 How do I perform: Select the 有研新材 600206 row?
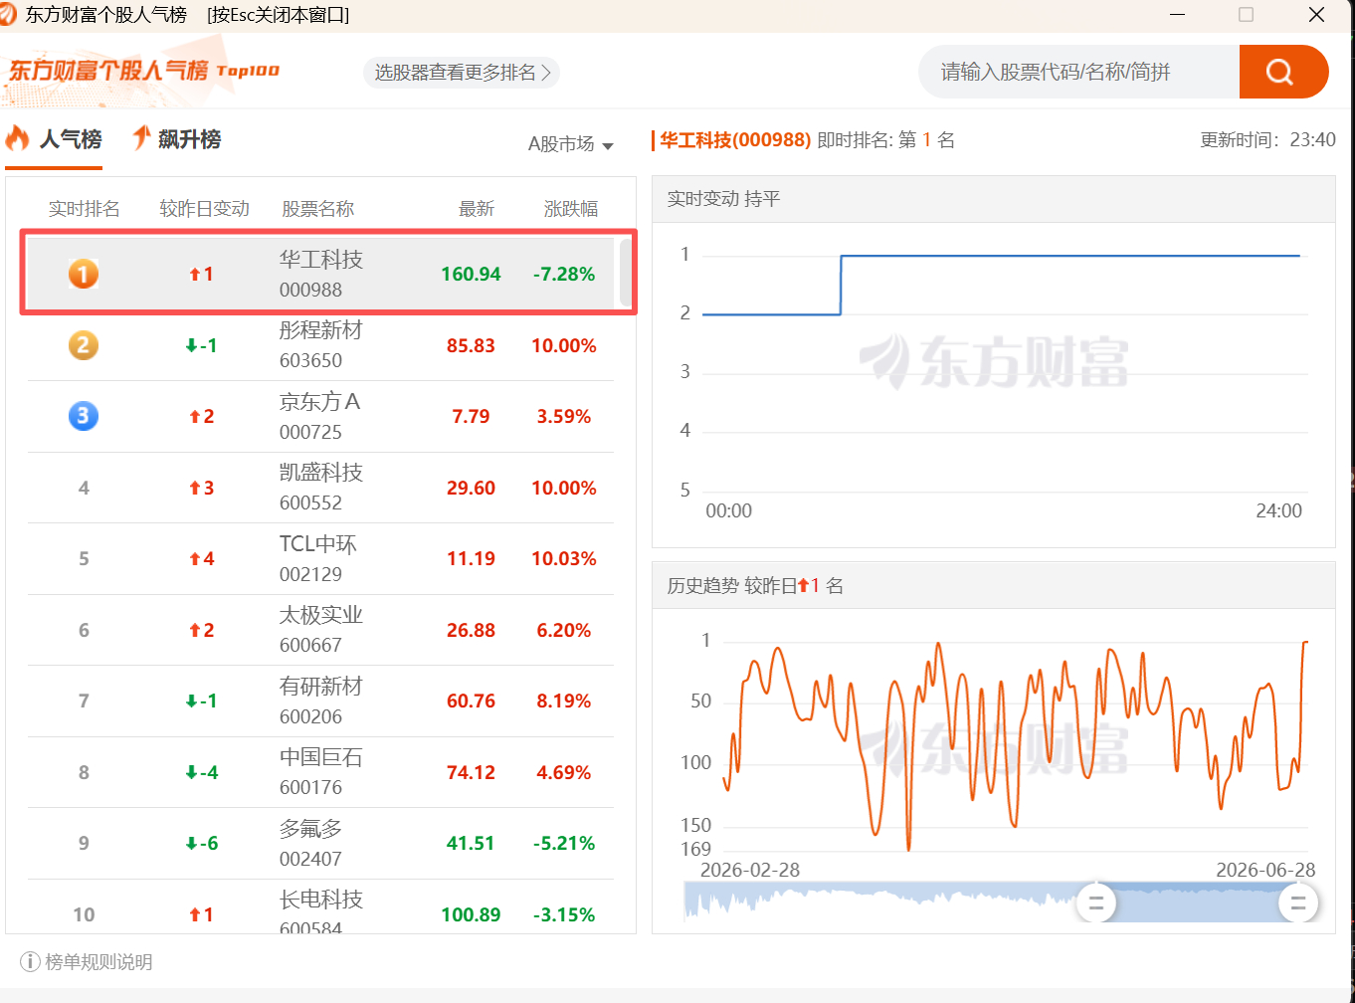pos(320,701)
